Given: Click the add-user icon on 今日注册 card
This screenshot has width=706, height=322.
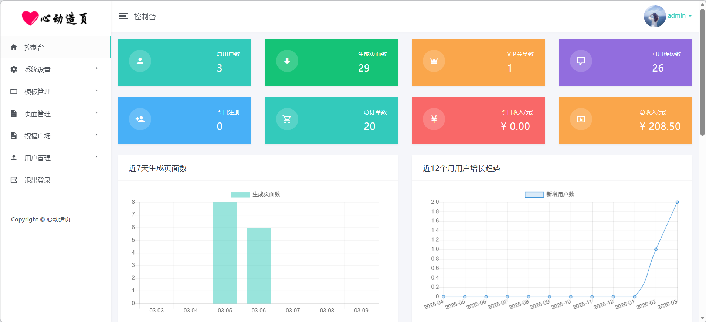Looking at the screenshot, I should tap(140, 119).
